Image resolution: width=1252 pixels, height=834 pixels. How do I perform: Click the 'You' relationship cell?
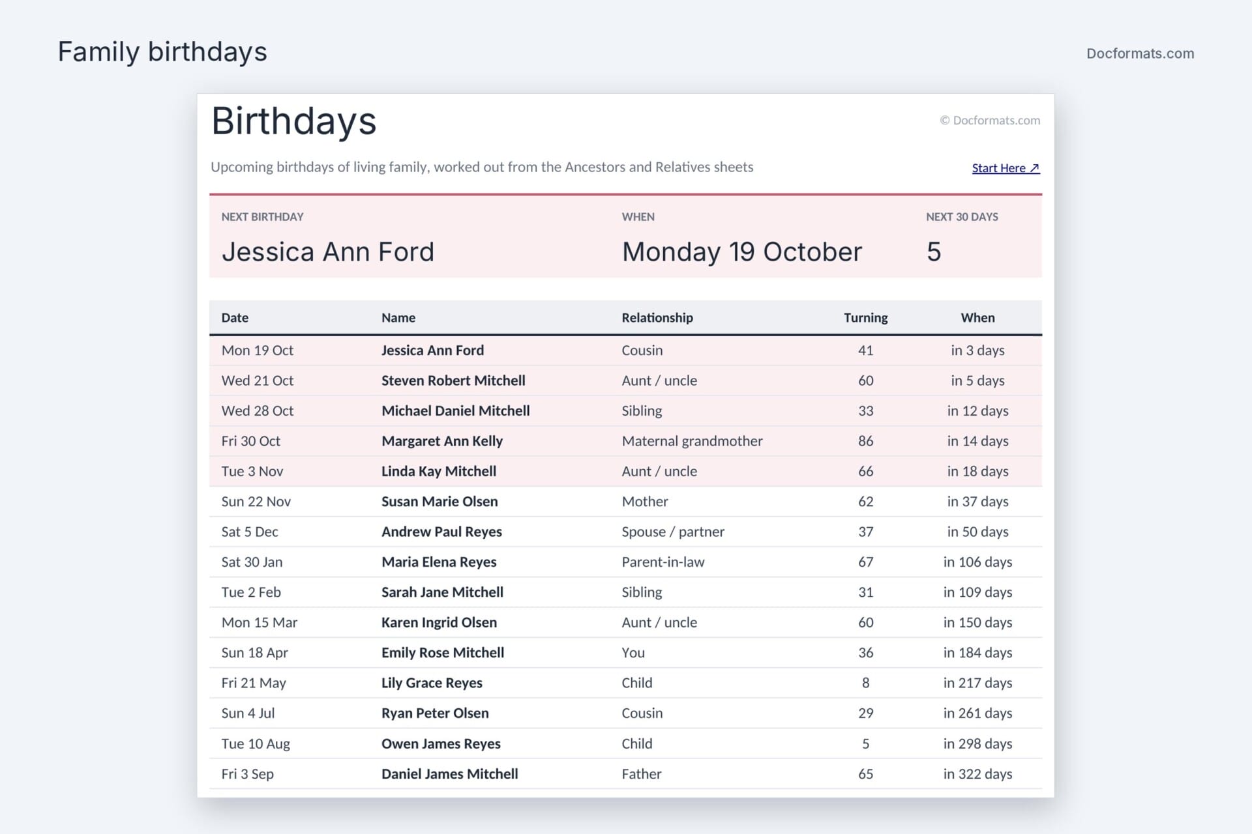633,653
